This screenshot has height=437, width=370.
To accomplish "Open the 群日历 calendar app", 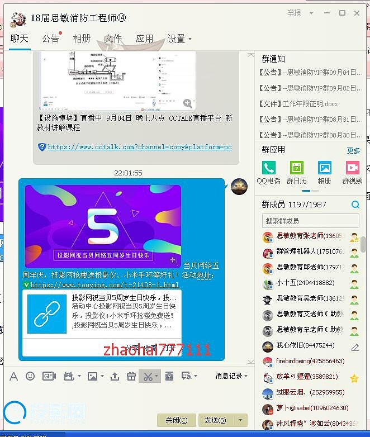I will pyautogui.click(x=296, y=173).
